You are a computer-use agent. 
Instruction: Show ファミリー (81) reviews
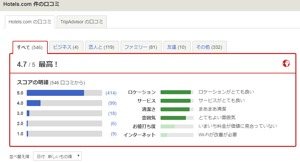pos(141,47)
